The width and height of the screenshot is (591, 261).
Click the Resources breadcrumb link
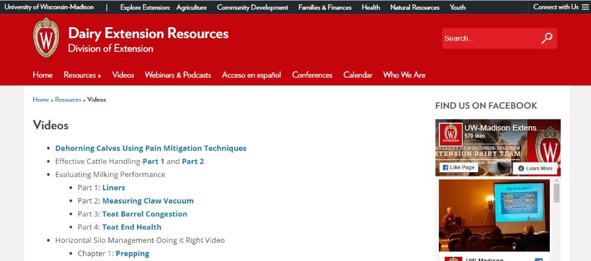tap(68, 100)
